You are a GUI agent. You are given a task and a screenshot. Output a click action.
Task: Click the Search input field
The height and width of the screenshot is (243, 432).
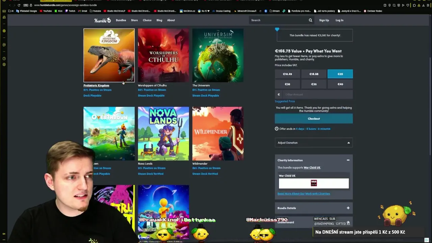(278, 20)
